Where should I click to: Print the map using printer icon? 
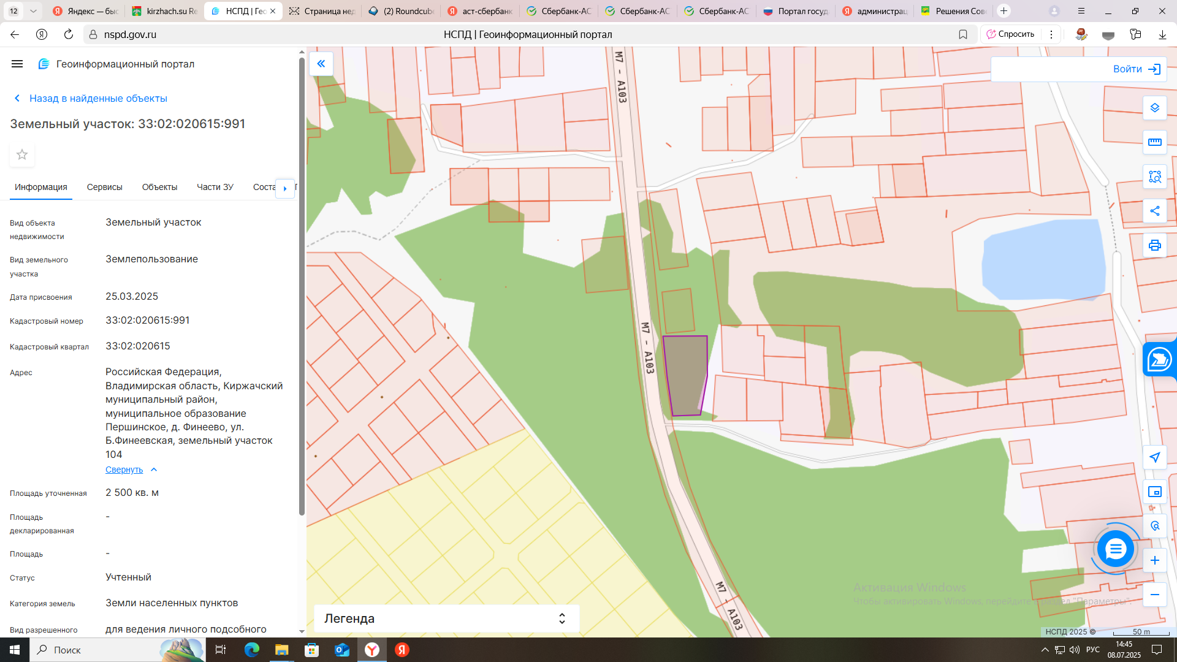(x=1154, y=245)
